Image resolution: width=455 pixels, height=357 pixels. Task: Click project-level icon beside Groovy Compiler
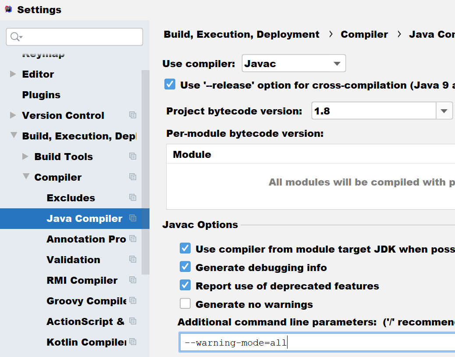click(x=133, y=300)
